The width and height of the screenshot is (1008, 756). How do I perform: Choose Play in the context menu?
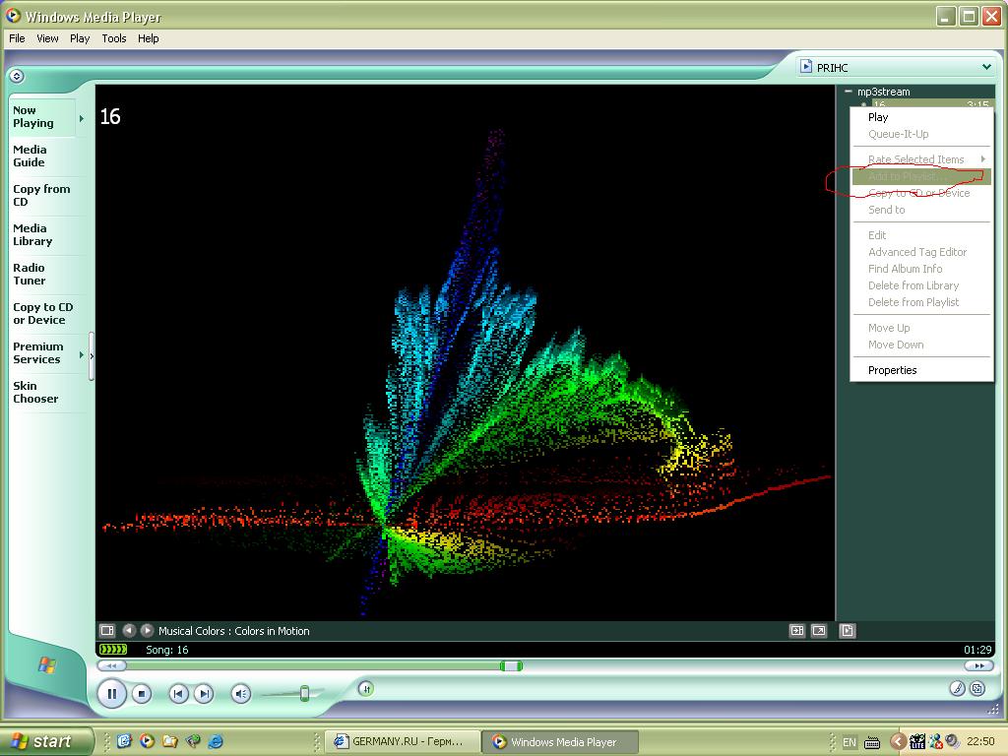(x=921, y=117)
